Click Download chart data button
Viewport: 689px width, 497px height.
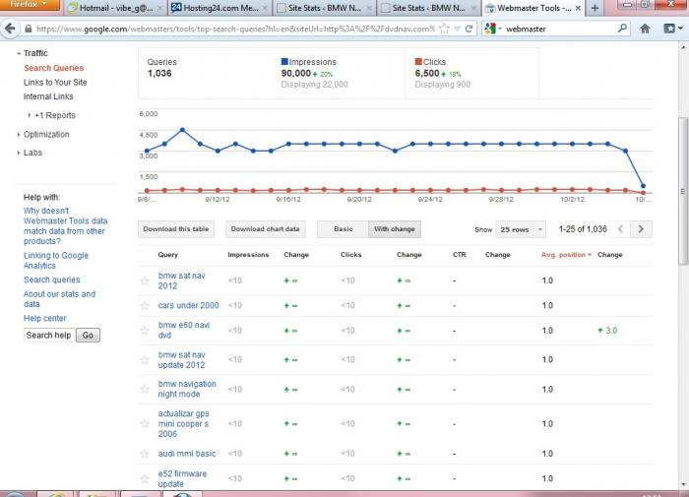pos(265,229)
